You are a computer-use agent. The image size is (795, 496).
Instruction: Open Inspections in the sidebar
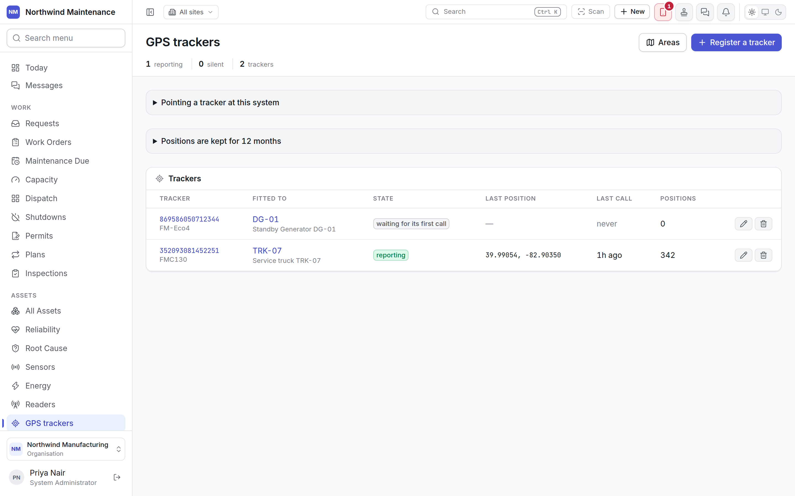66,273
